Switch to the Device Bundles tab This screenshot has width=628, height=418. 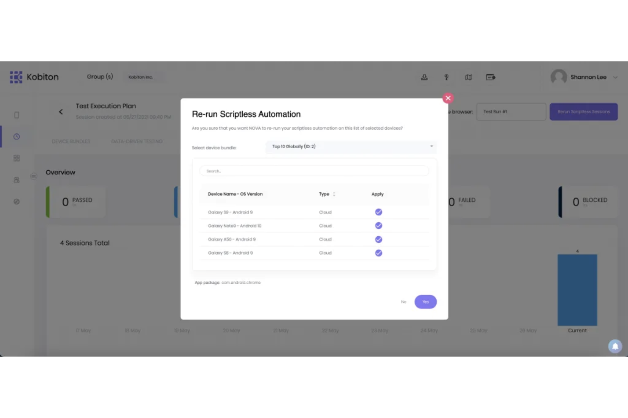(71, 141)
